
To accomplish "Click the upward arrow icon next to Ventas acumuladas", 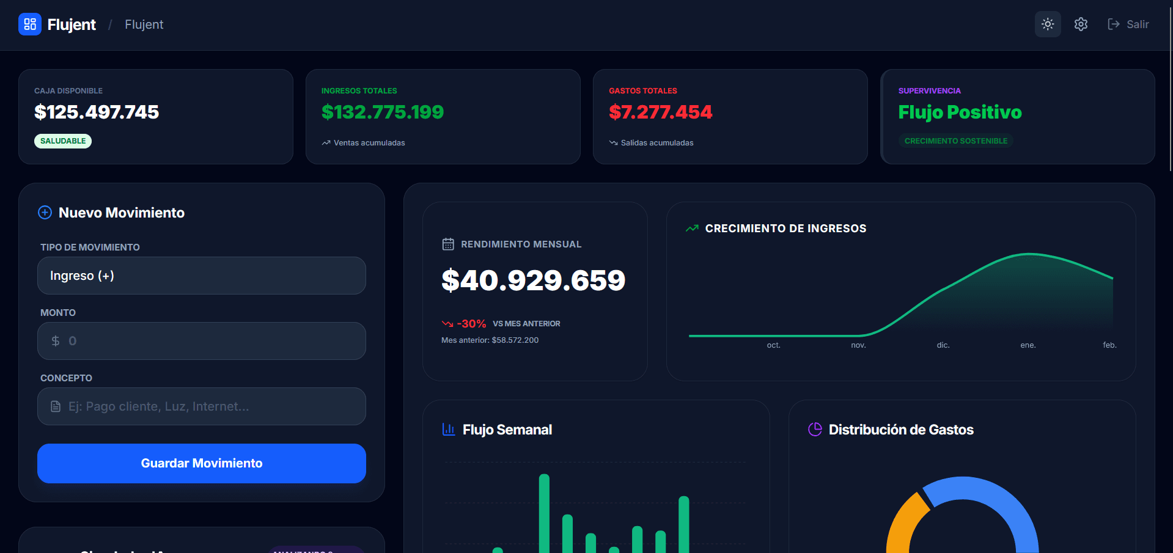I will [x=325, y=142].
